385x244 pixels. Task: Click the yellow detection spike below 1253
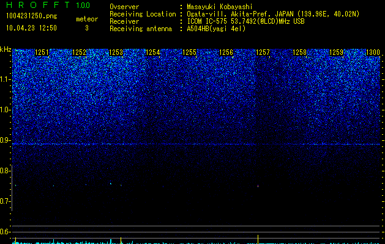[121, 240]
